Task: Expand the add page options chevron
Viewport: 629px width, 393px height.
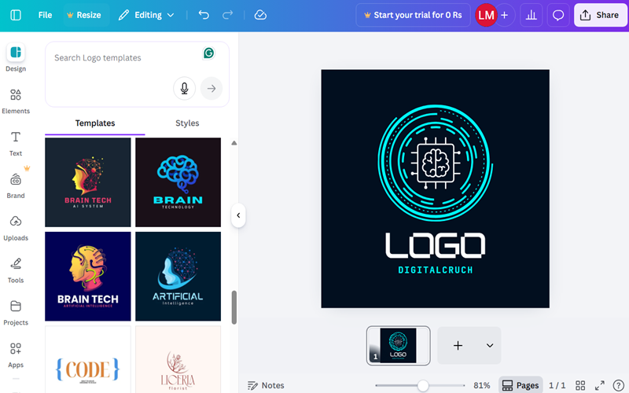Action: [x=490, y=345]
